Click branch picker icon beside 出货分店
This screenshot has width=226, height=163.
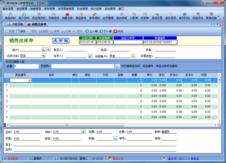pos(44,56)
